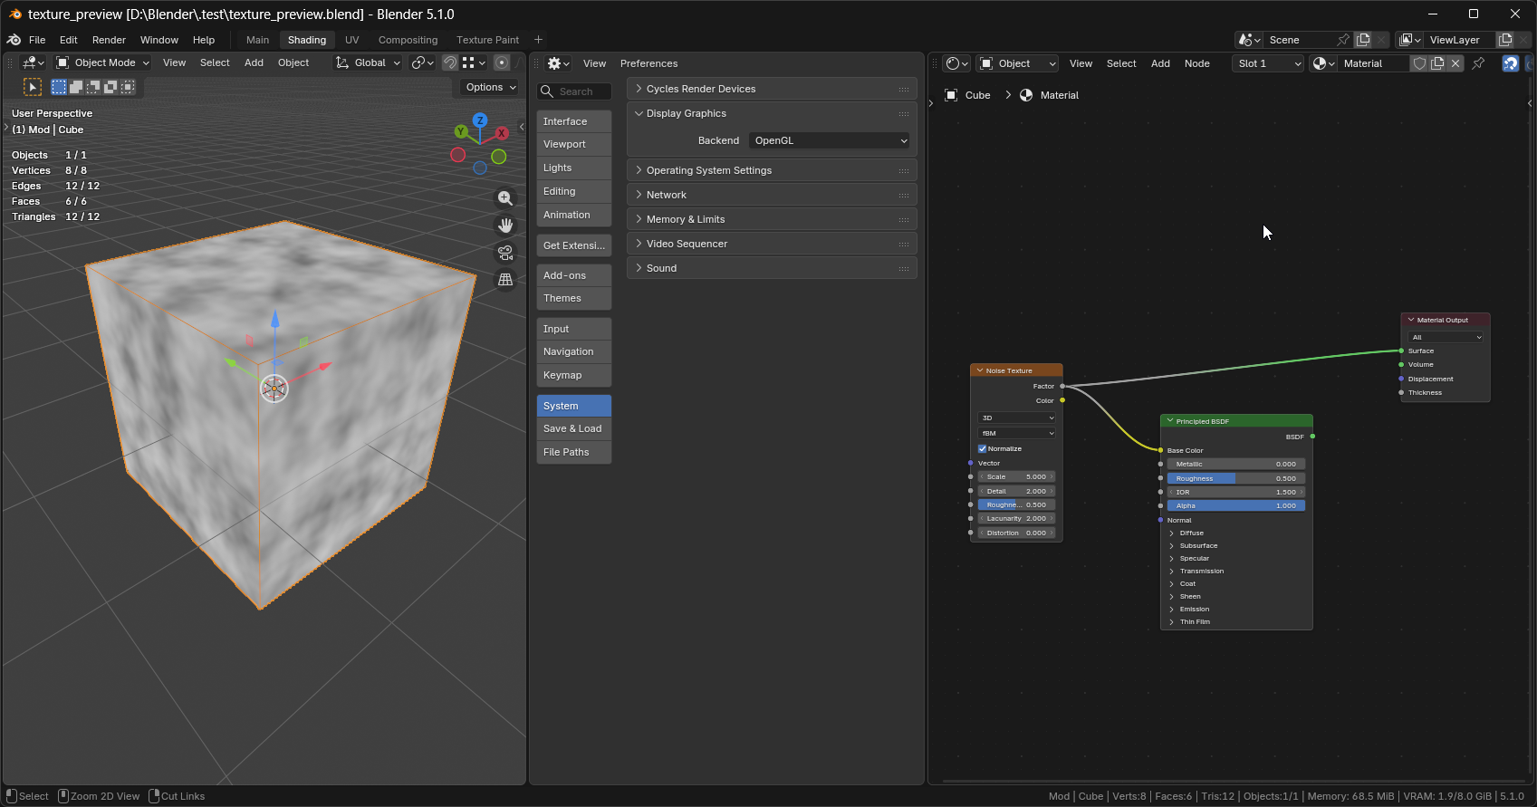Viewport: 1537px width, 807px height.
Task: Toggle the node editor snap button
Action: pos(1511,63)
